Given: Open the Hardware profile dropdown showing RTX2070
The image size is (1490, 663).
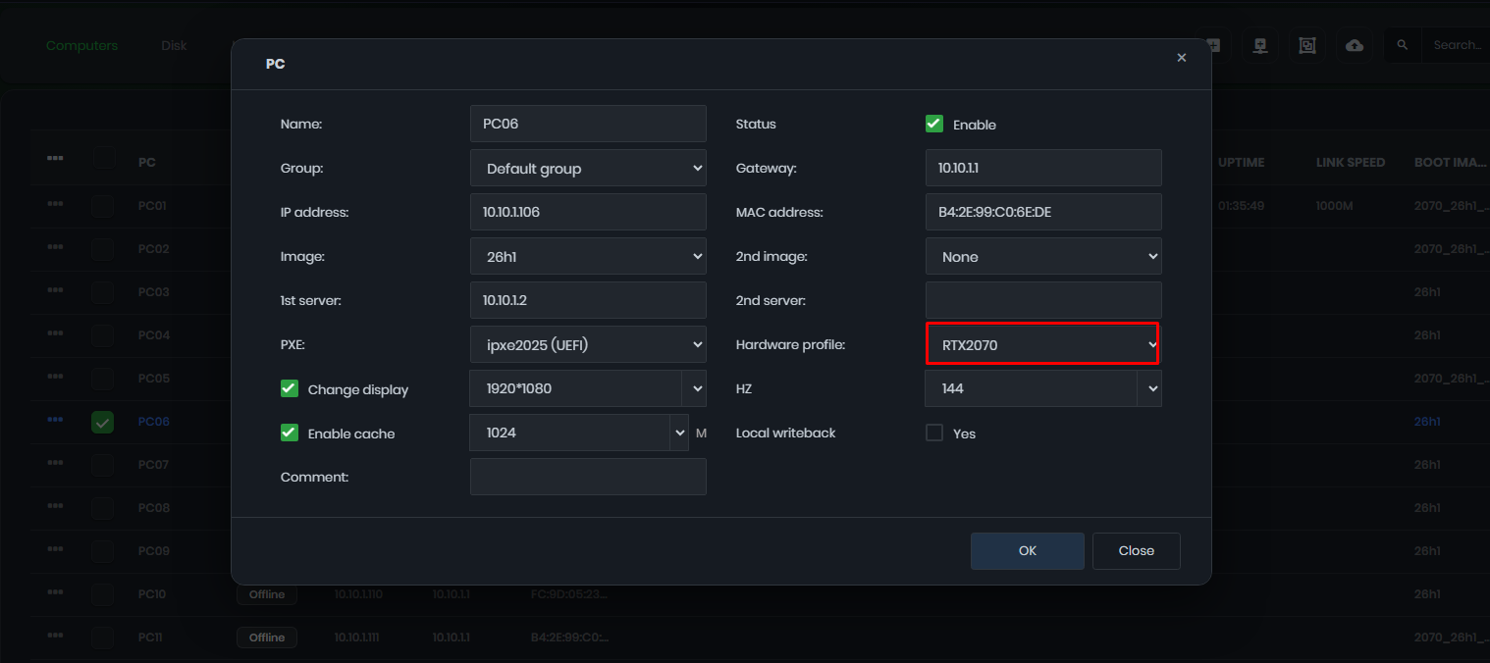Looking at the screenshot, I should pos(1043,344).
